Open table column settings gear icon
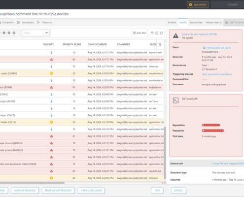Screen dimensions: 244x197 coord(160,44)
